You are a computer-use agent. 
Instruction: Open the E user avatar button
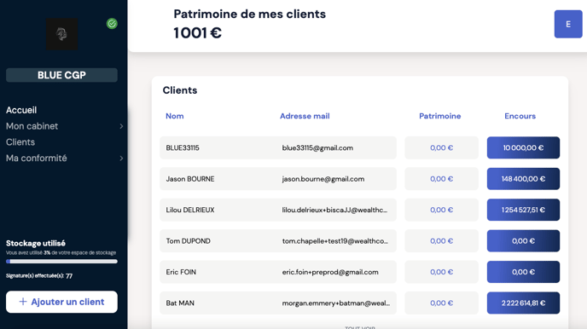[568, 25]
